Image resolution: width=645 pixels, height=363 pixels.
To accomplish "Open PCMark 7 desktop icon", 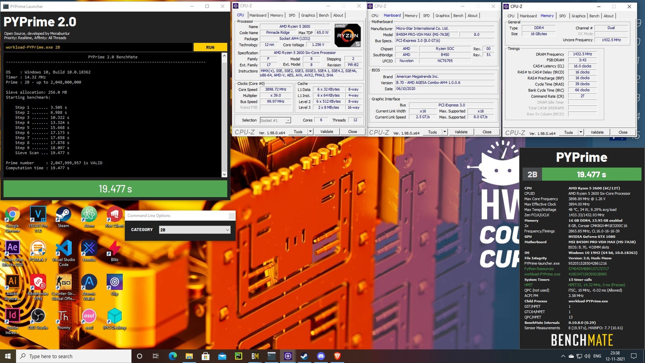I will tap(38, 251).
